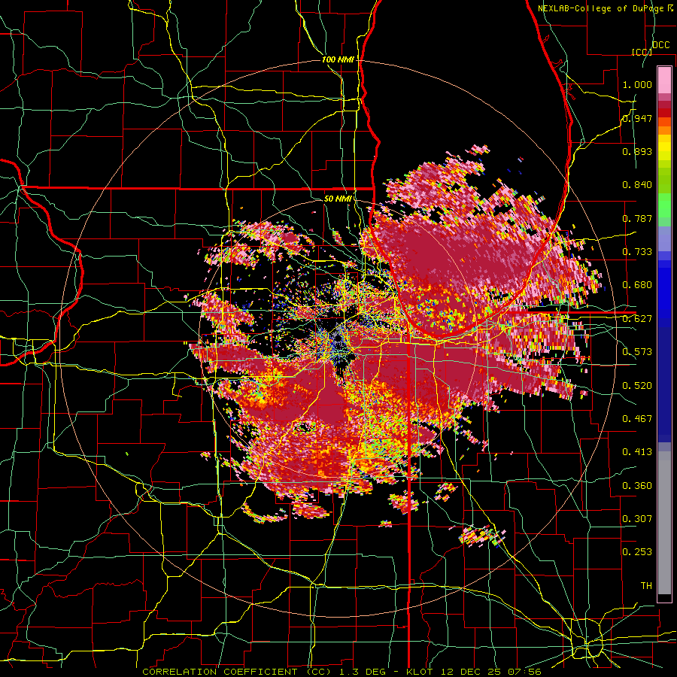Click the TH label on the scale
Viewport: 677px width, 677px height.
tap(646, 586)
